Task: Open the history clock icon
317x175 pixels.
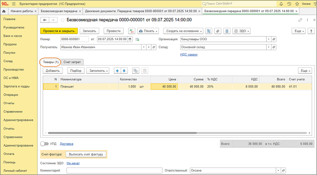Action: (289, 4)
